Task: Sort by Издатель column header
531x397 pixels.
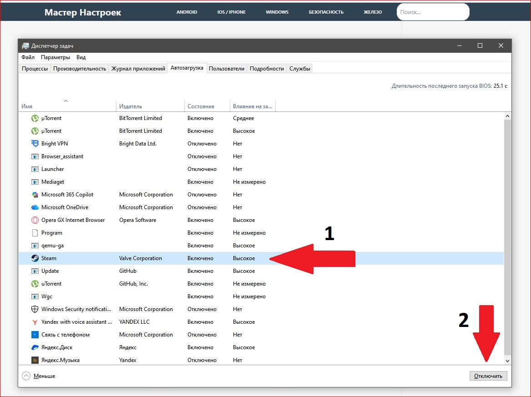Action: point(150,106)
